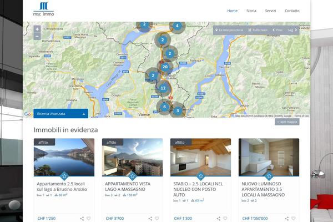Click featured star on Nuovo Luminoso card
Viewport: 333px width, 222px height.
click(x=269, y=176)
